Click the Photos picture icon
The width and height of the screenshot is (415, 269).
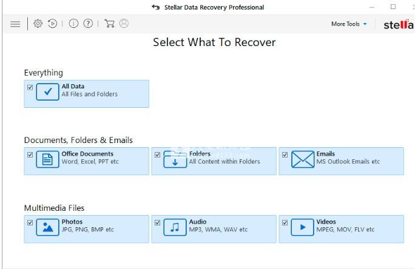pyautogui.click(x=48, y=227)
